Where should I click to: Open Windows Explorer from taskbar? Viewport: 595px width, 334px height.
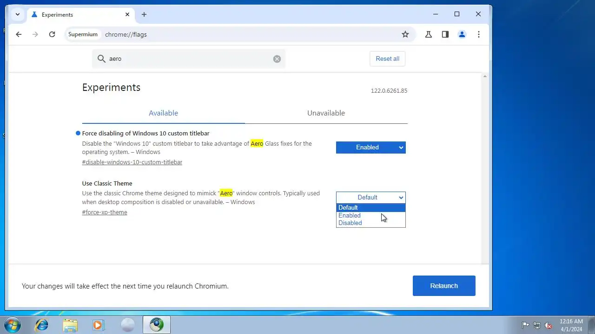tap(70, 325)
